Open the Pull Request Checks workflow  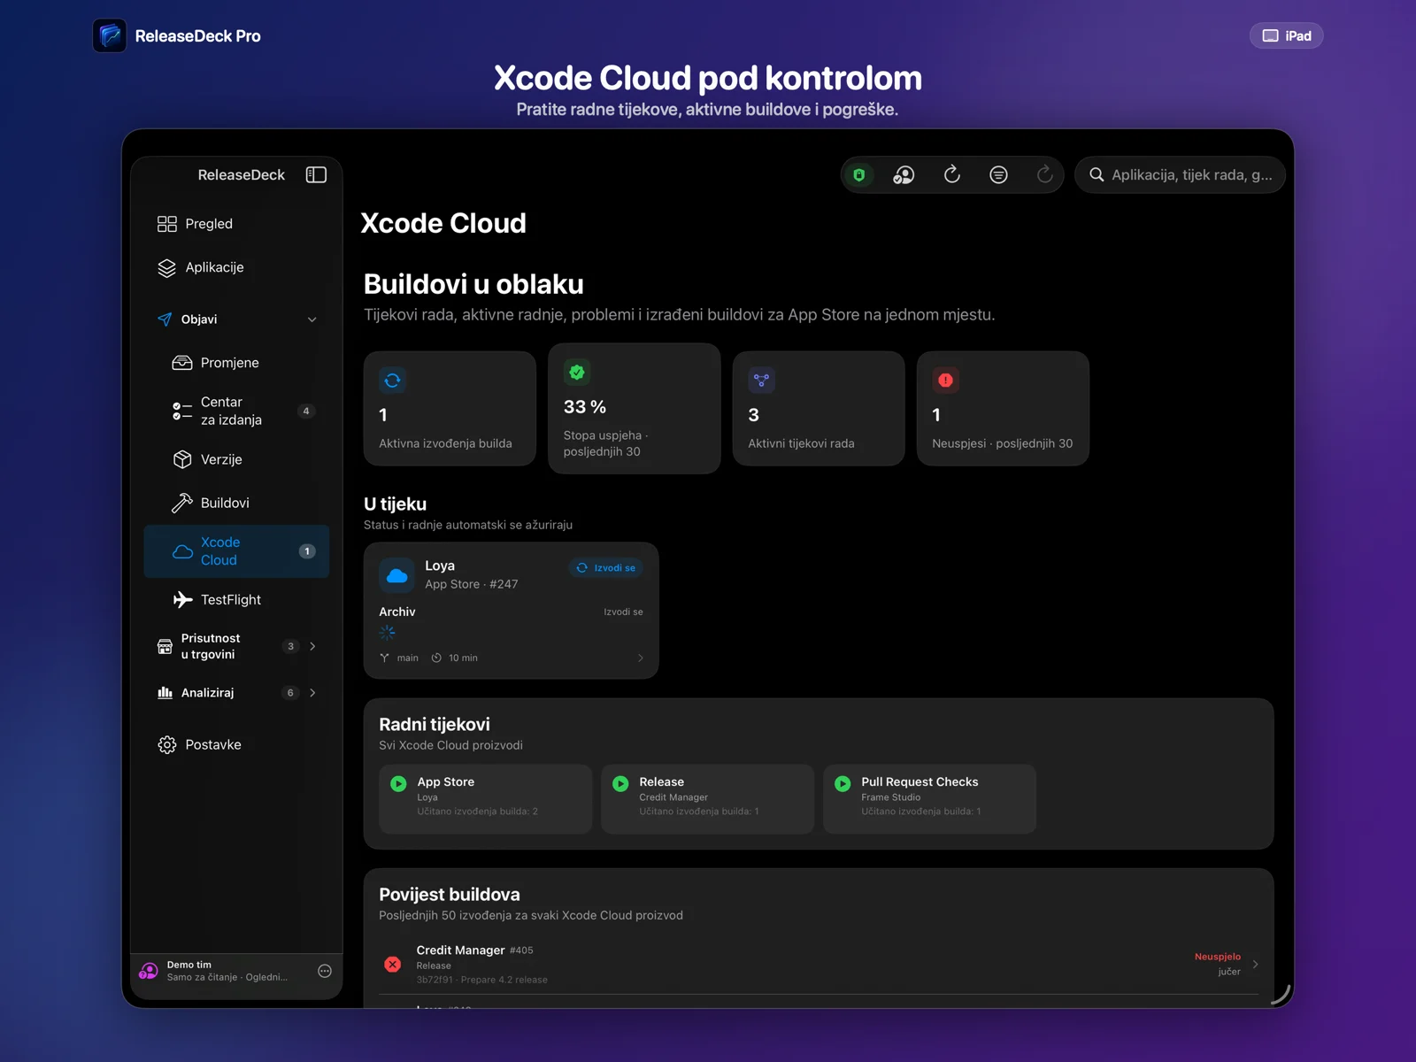[930, 798]
